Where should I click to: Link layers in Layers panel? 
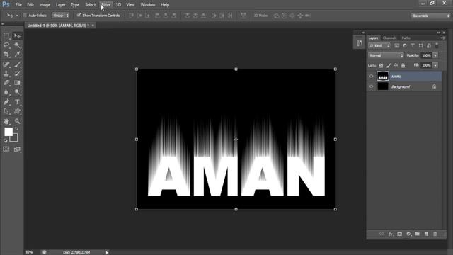coord(382,234)
